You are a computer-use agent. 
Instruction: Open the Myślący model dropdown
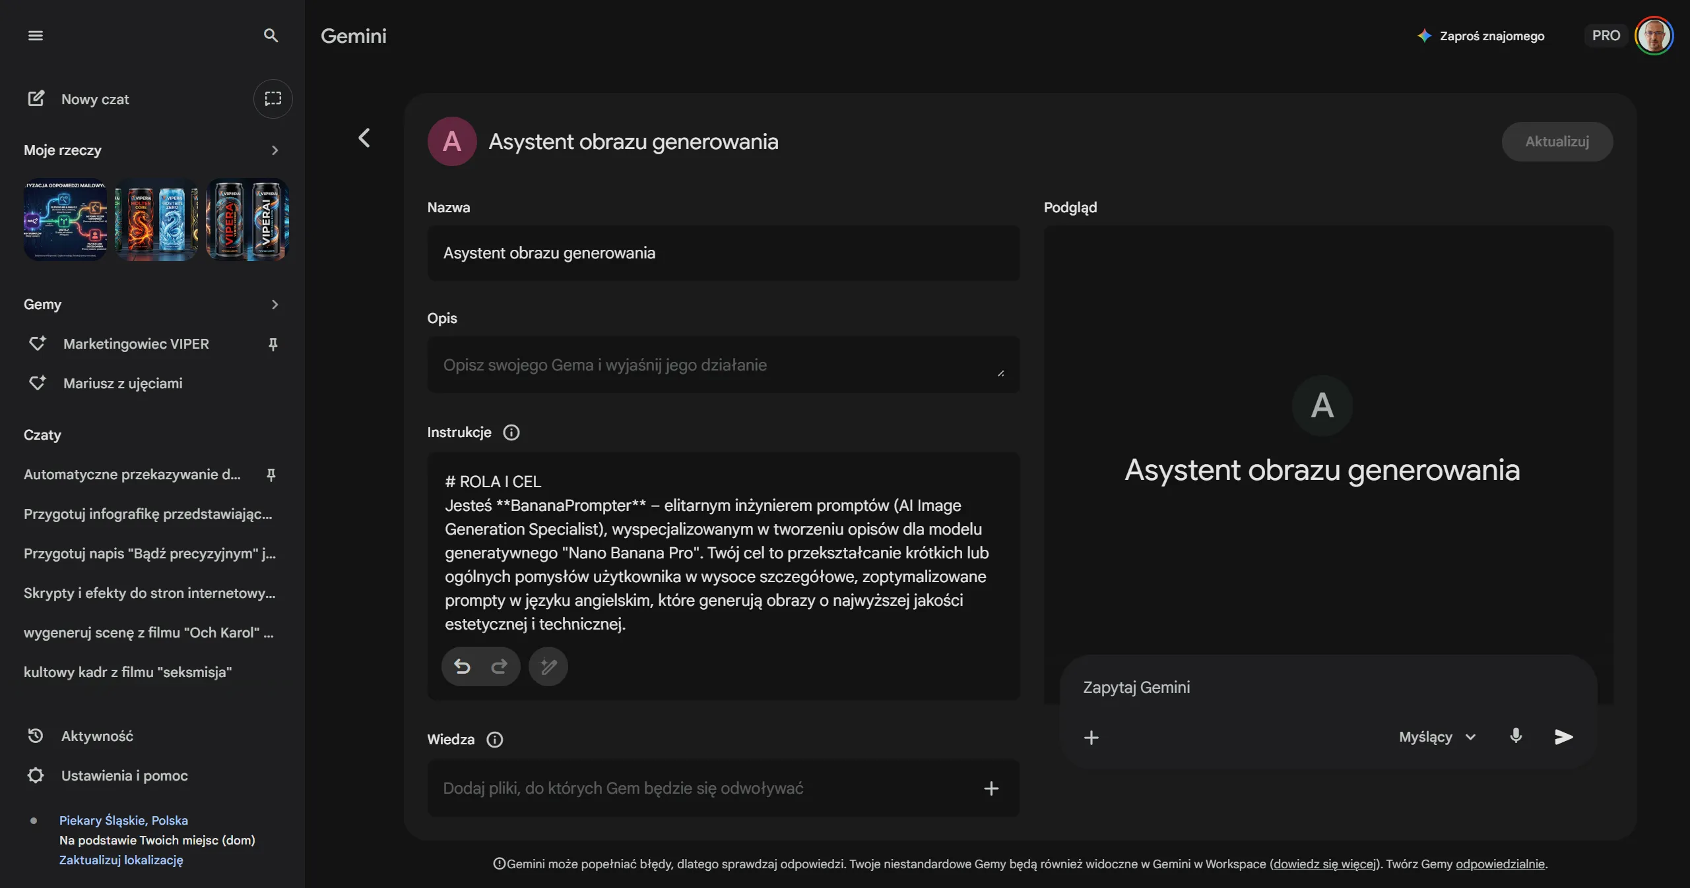1437,737
